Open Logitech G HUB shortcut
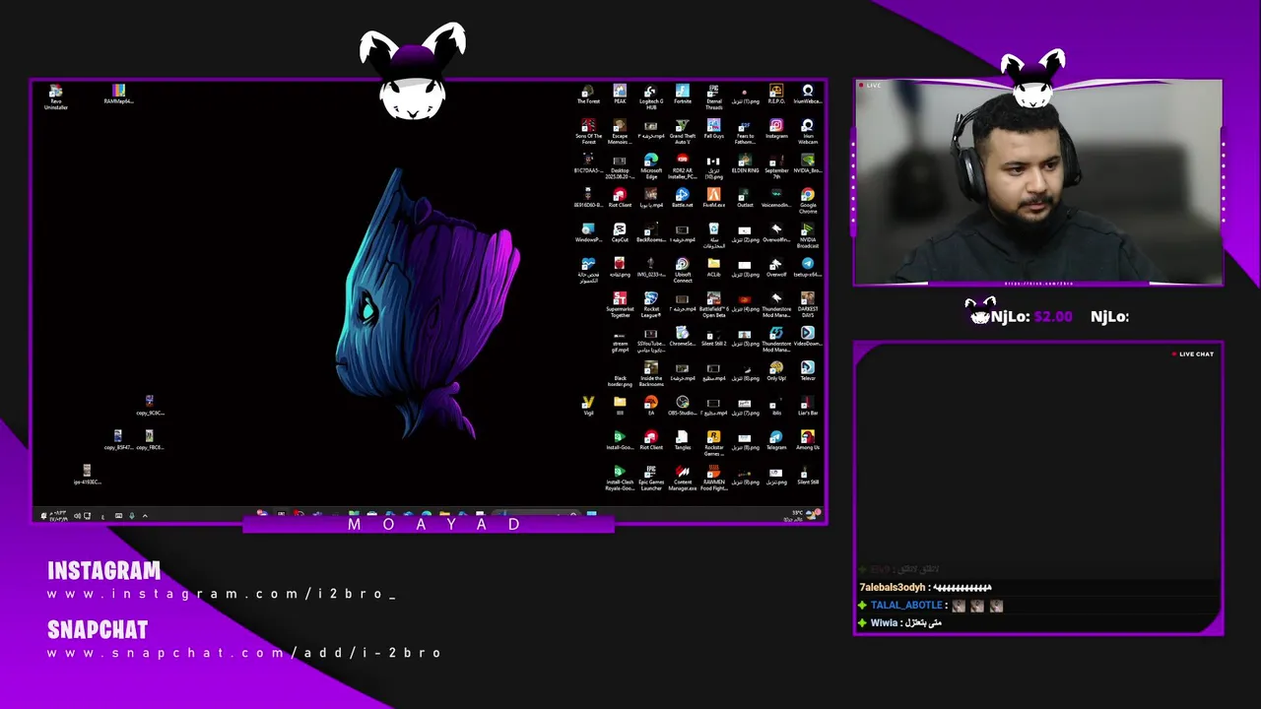 click(651, 97)
